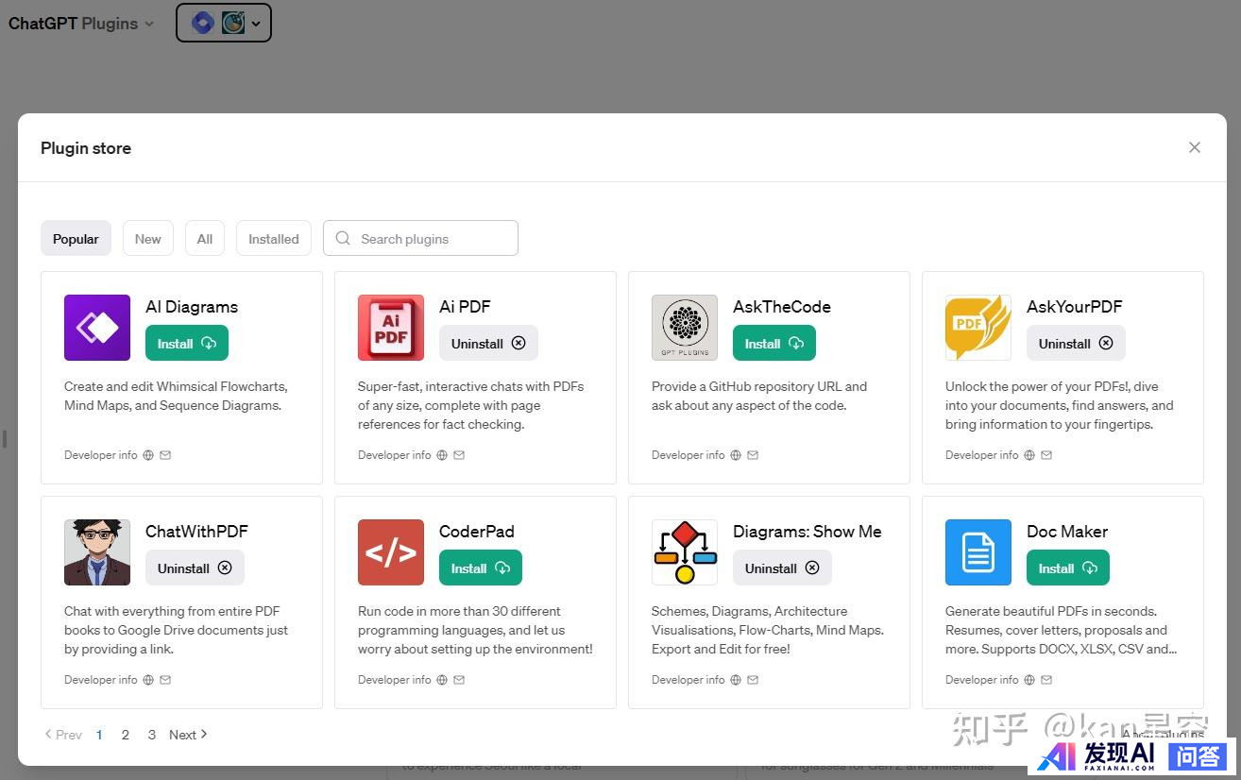
Task: Uninstall the Diagrams: Show Me plugin
Action: [782, 568]
